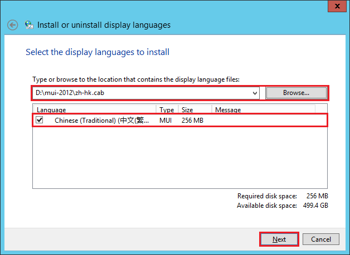The height and width of the screenshot is (255, 350).
Task: Open the file location dropdown arrow
Action: pos(255,93)
